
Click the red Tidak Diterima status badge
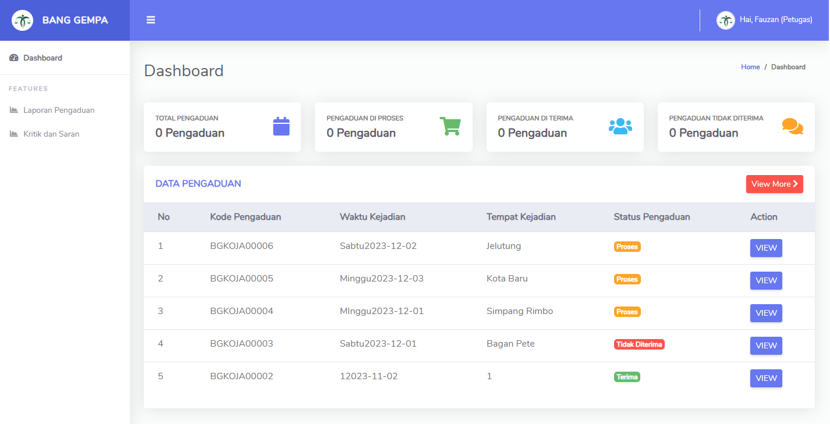(x=639, y=344)
